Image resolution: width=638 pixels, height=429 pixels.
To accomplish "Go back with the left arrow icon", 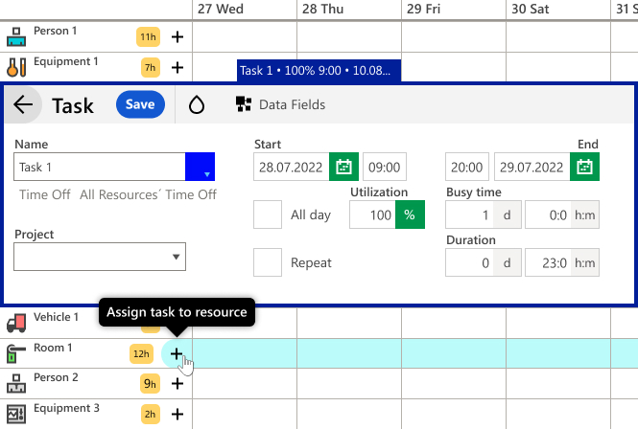I will pyautogui.click(x=23, y=104).
